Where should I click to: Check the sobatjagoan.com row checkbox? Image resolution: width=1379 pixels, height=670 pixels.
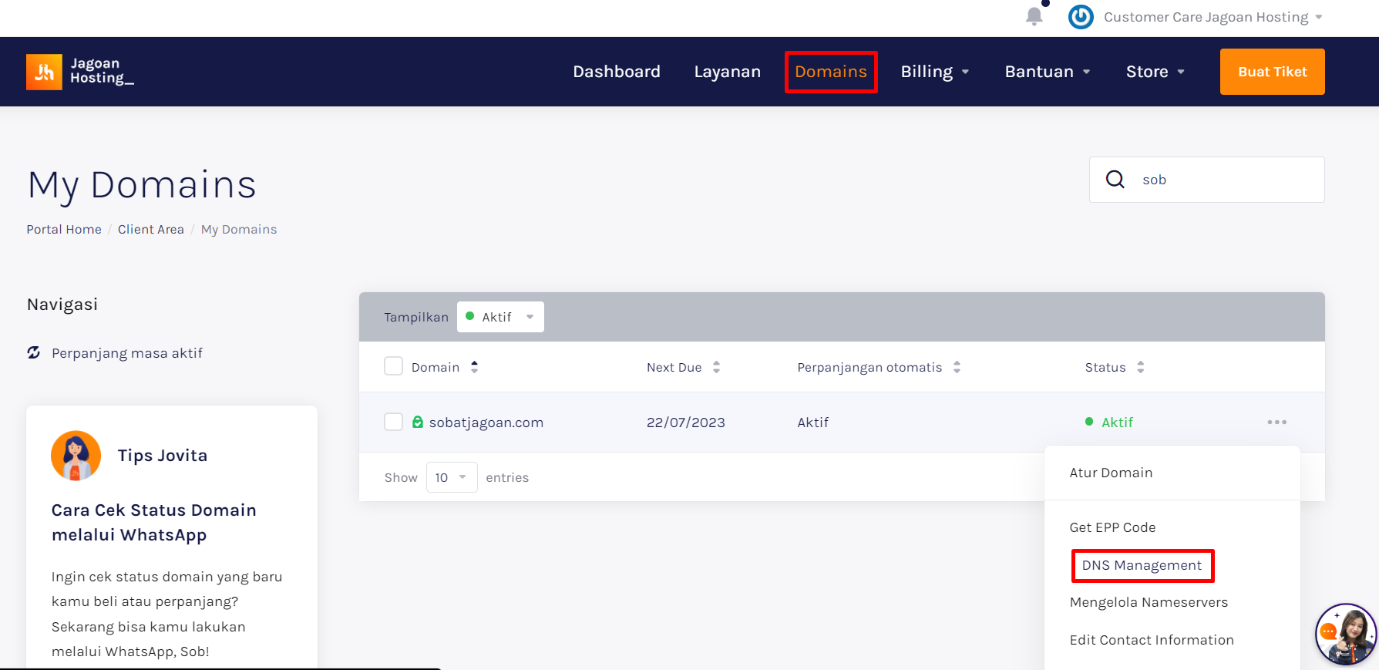(393, 422)
